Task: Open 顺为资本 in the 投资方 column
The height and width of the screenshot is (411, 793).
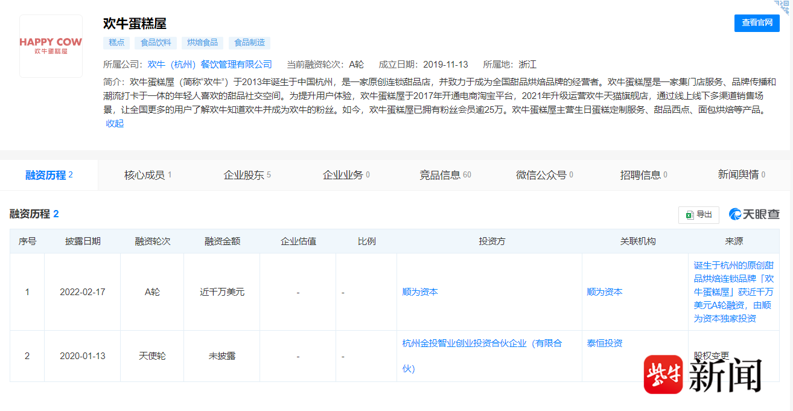Action: (x=420, y=292)
